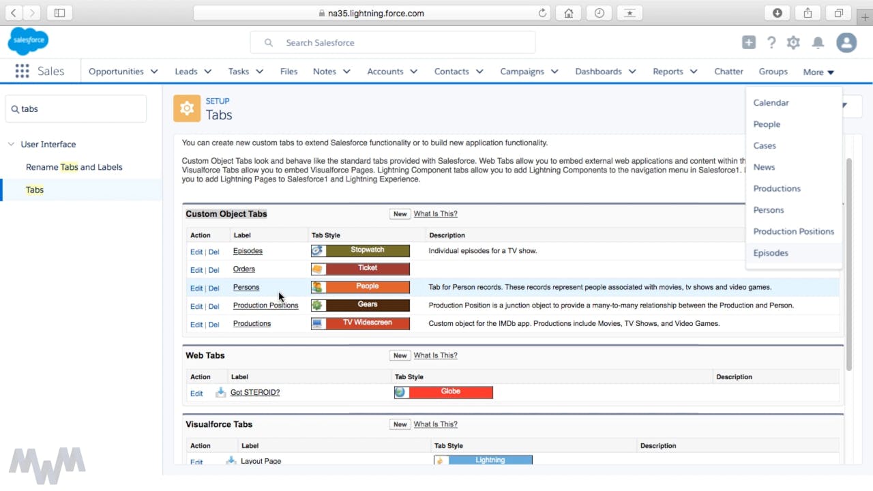
Task: Click New for Visualforce Tabs
Action: pos(400,424)
